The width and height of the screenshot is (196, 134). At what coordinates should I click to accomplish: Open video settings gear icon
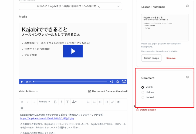(117, 82)
